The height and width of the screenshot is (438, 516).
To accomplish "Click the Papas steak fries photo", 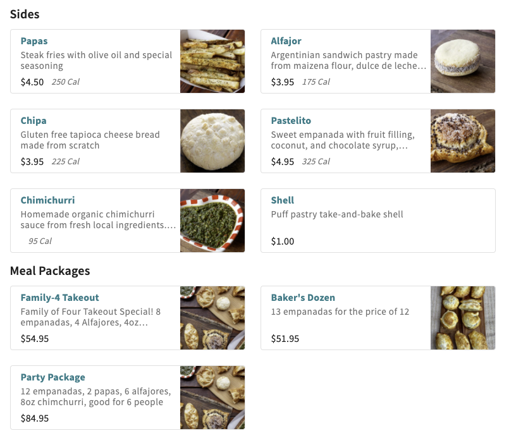I will click(212, 61).
